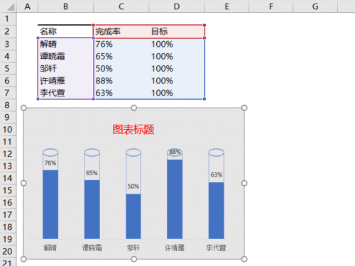Select row 20 header
The width and height of the screenshot is (355, 266).
pos(7,251)
